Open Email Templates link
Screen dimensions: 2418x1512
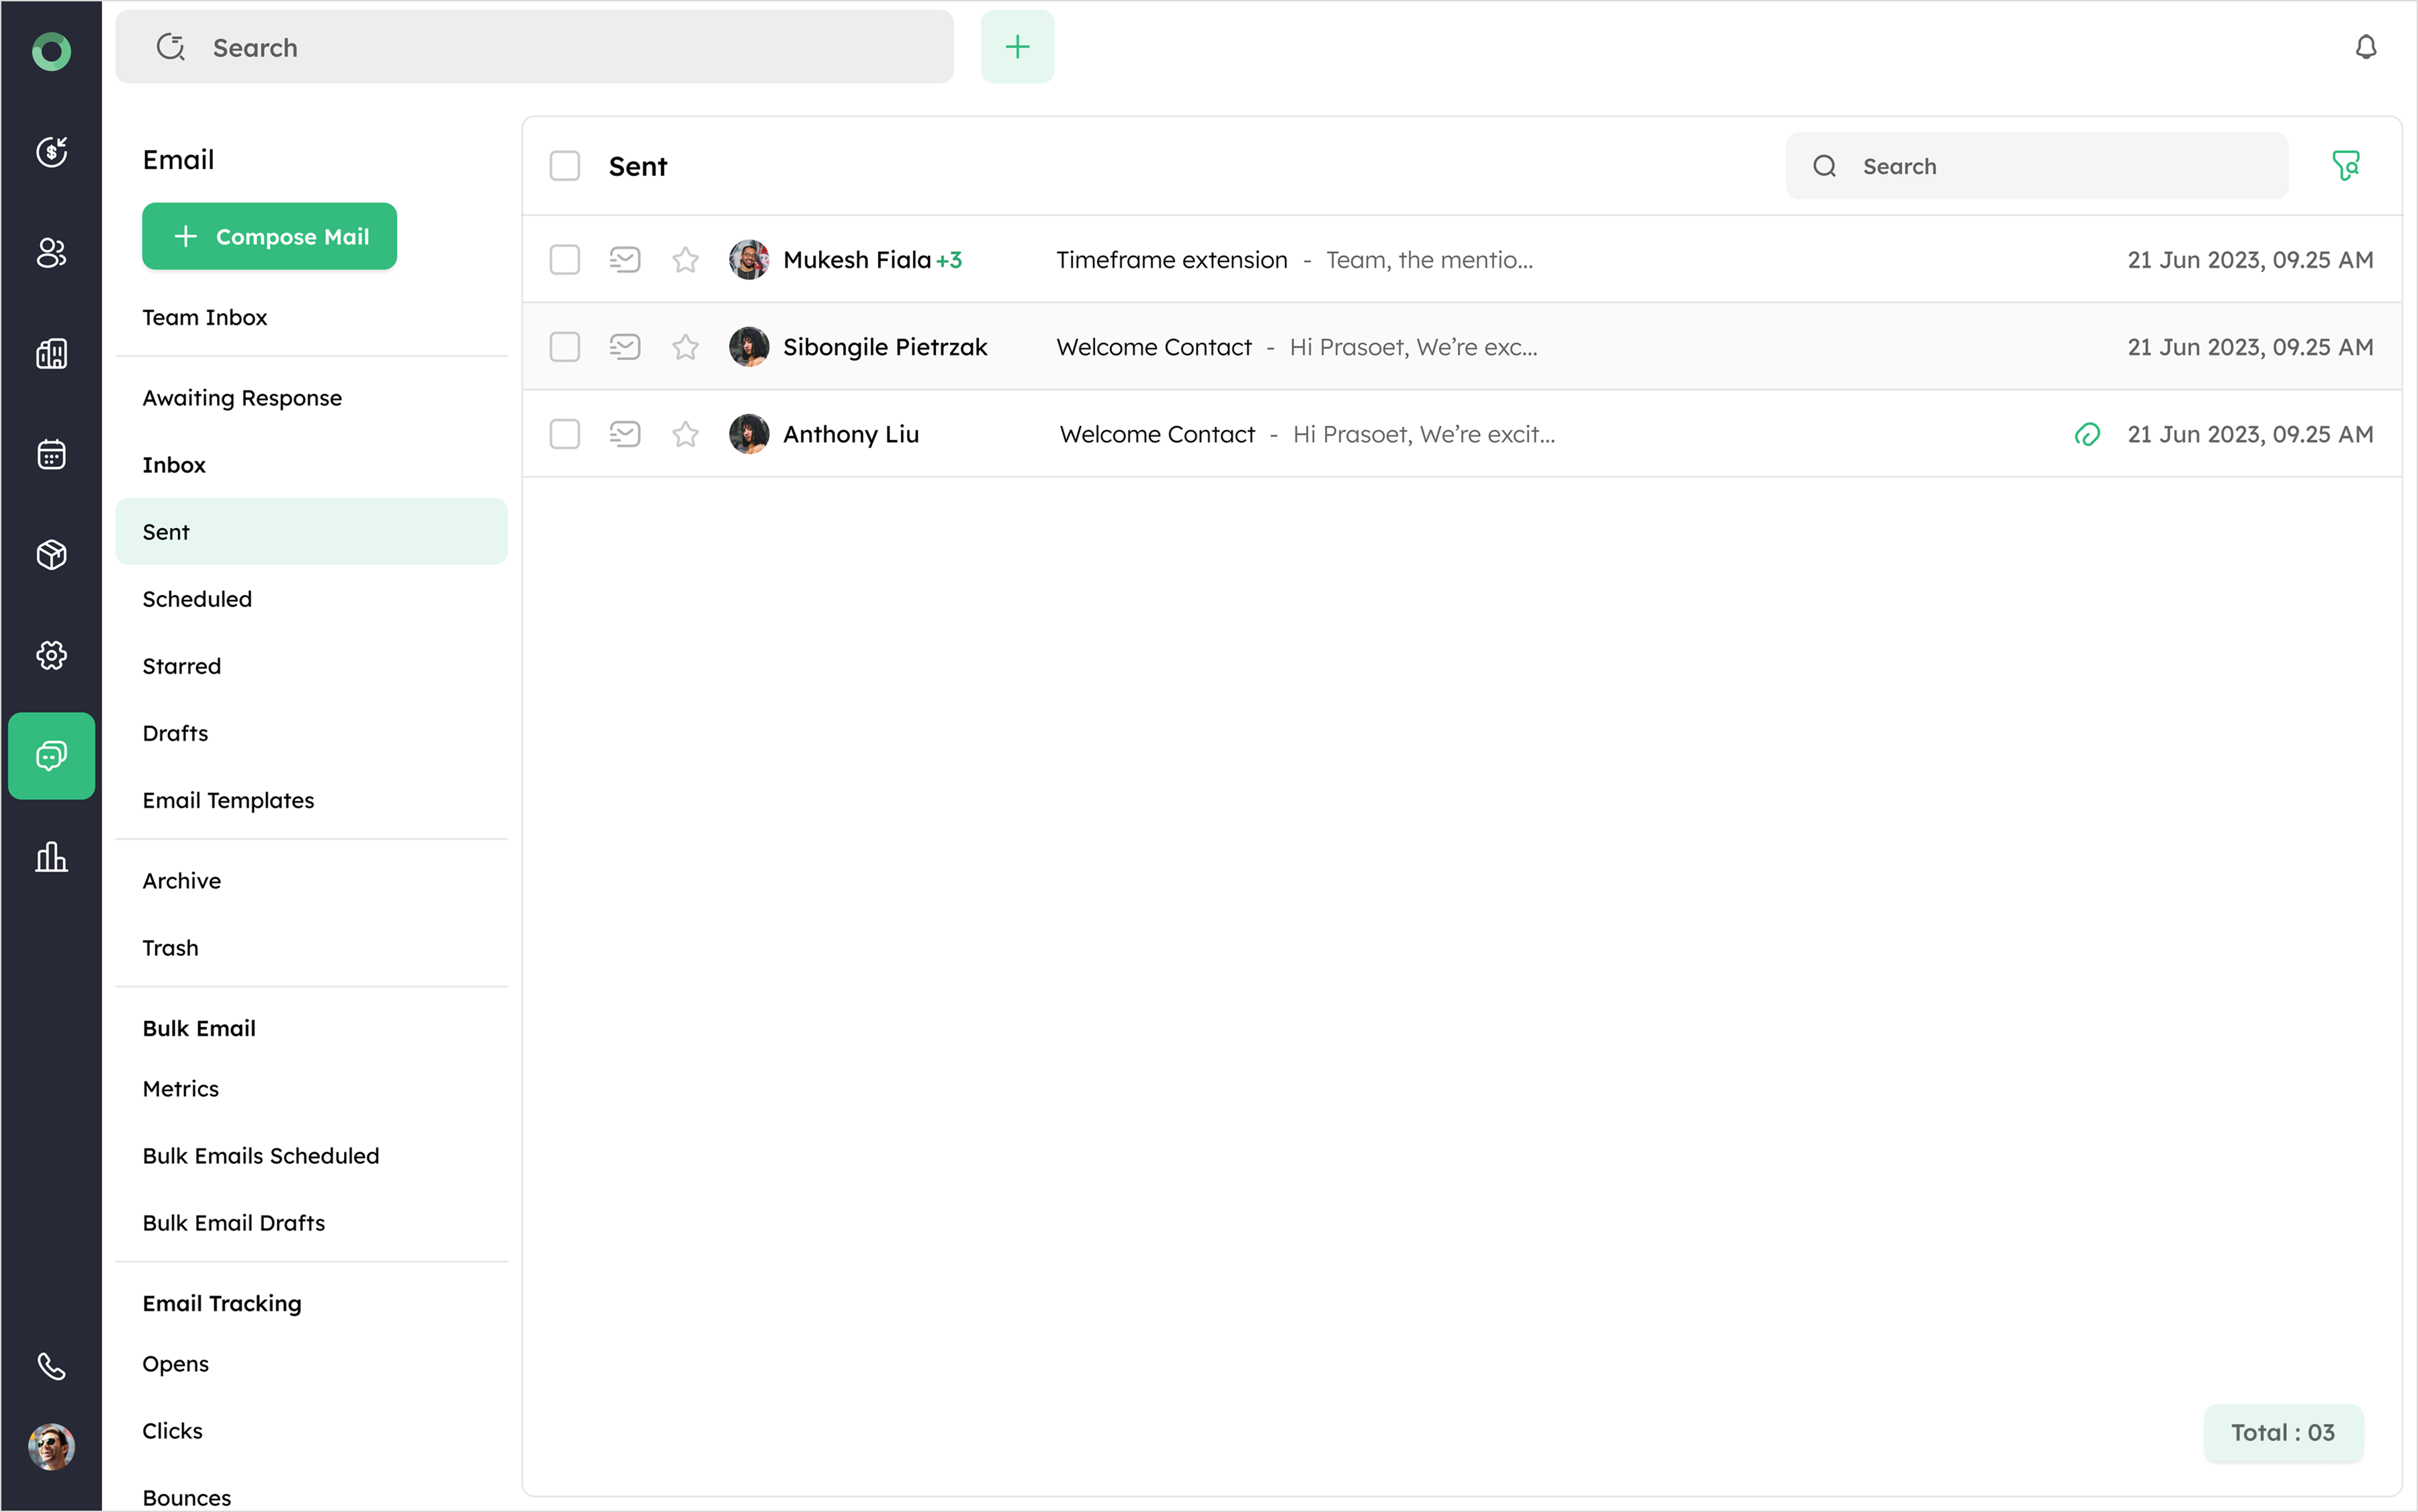point(228,800)
